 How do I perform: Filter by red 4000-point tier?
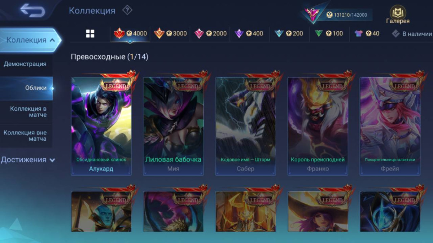[x=130, y=34]
